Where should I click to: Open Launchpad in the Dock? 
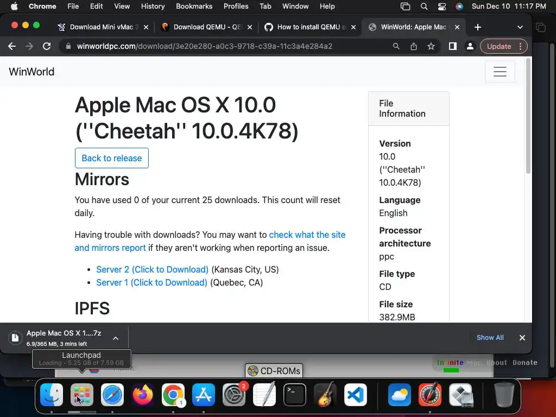click(x=82, y=395)
